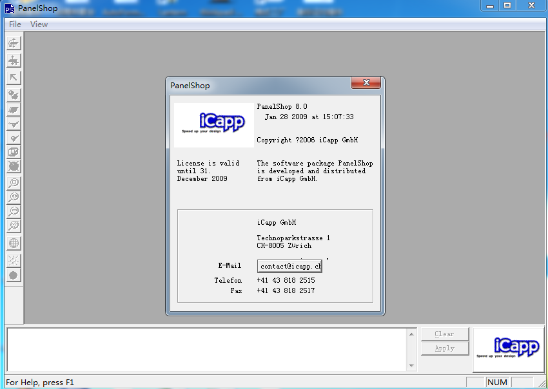This screenshot has width=548, height=389.
Task: Open the File menu
Action: (x=15, y=24)
